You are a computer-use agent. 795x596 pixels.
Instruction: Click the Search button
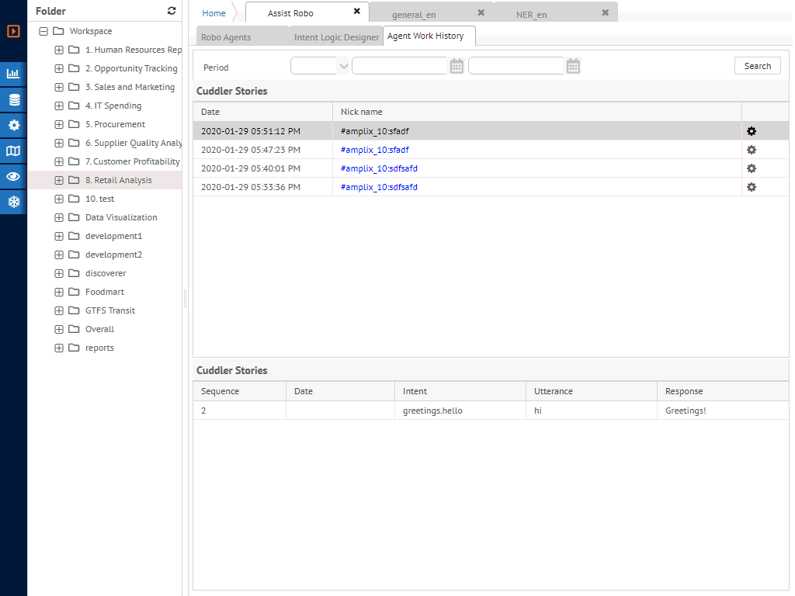[x=757, y=66]
